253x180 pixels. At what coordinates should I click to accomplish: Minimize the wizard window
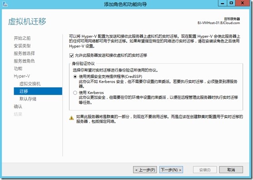coord(223,3)
